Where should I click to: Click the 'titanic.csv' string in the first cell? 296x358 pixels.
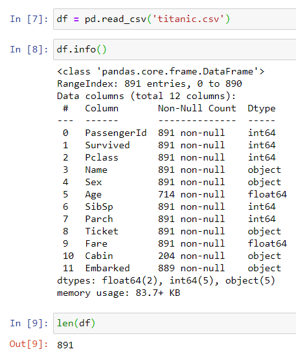tap(188, 19)
